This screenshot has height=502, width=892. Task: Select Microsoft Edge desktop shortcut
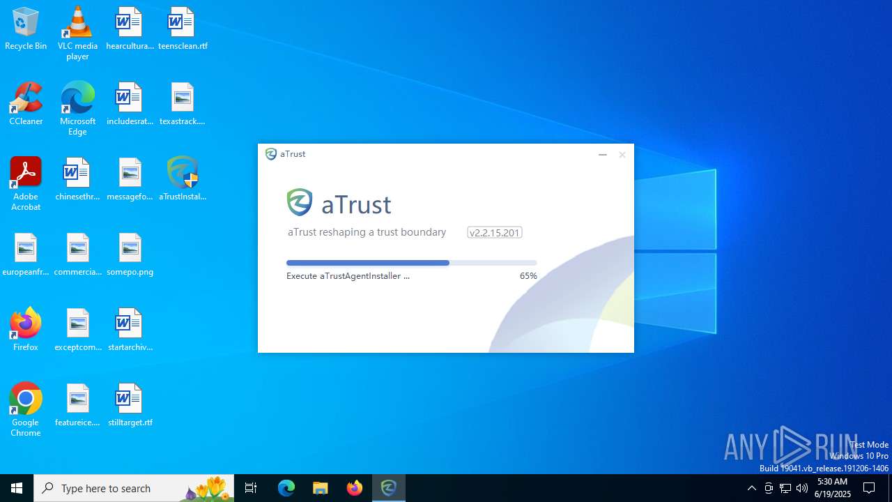pyautogui.click(x=77, y=109)
